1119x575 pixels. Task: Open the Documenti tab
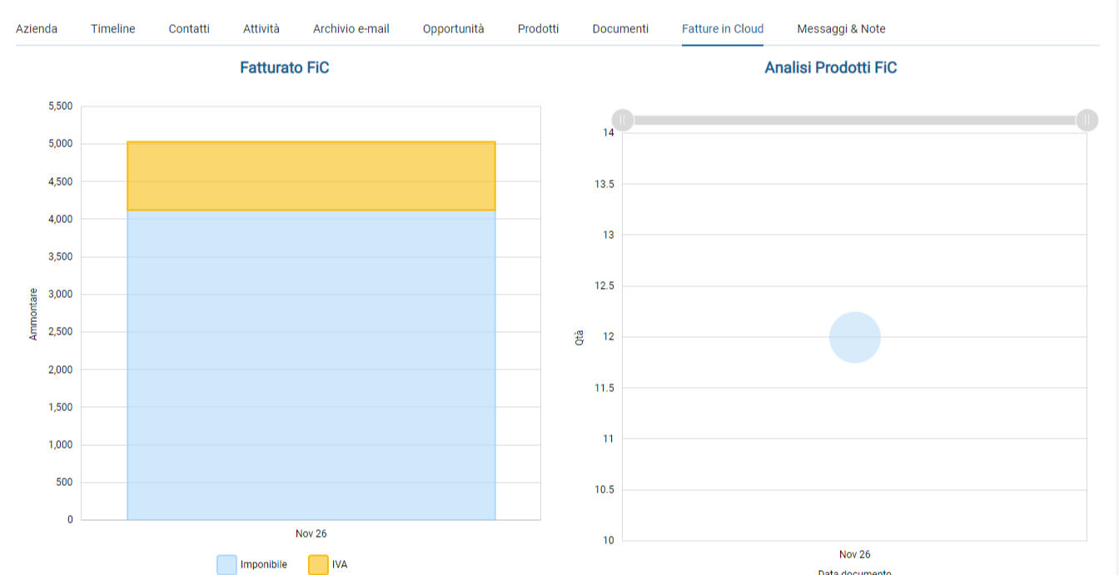(620, 28)
